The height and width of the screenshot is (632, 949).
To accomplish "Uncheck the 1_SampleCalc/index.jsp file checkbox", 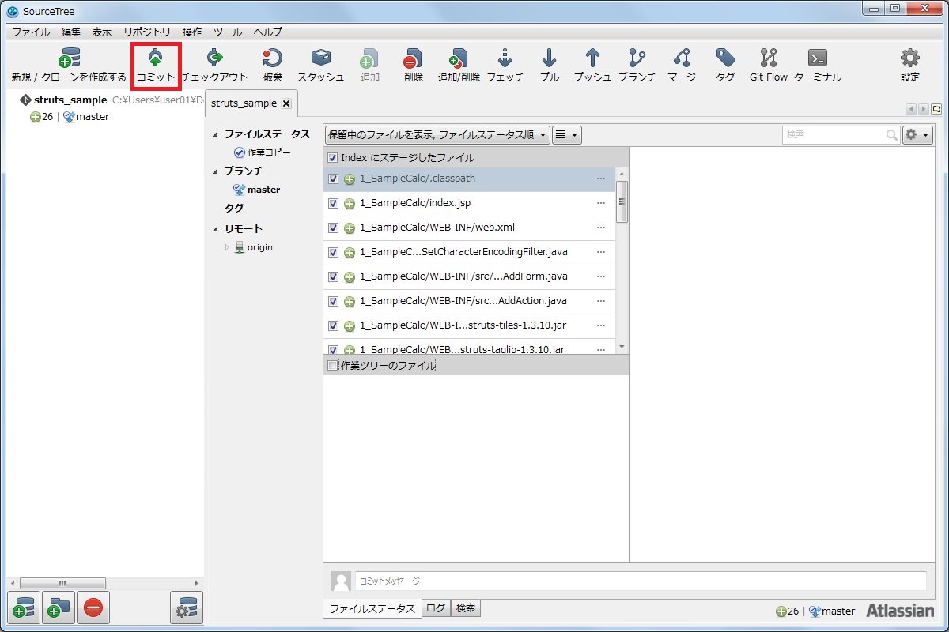I will [333, 204].
